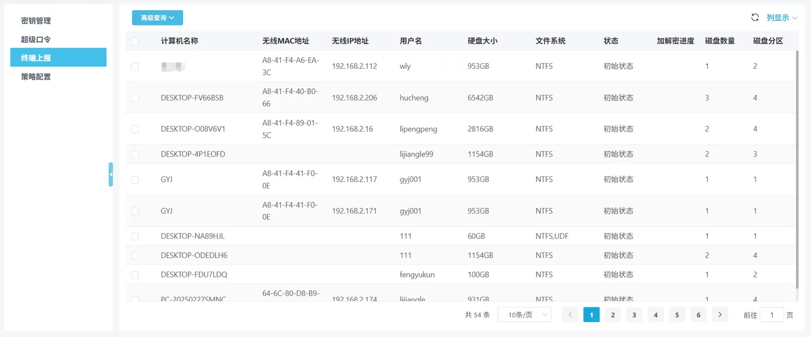Expand the 高级查询 advanced query dropdown
811x337 pixels.
(x=157, y=17)
